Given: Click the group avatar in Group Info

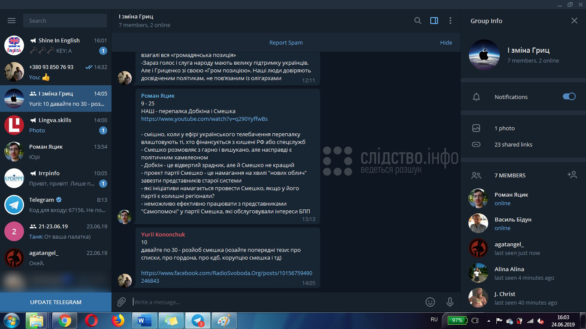Looking at the screenshot, I should pyautogui.click(x=484, y=55).
